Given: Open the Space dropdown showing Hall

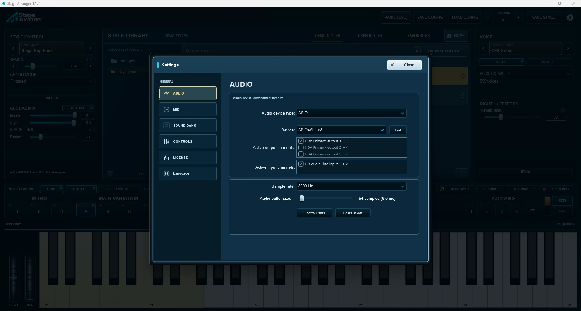Looking at the screenshot, I should point(60,130).
